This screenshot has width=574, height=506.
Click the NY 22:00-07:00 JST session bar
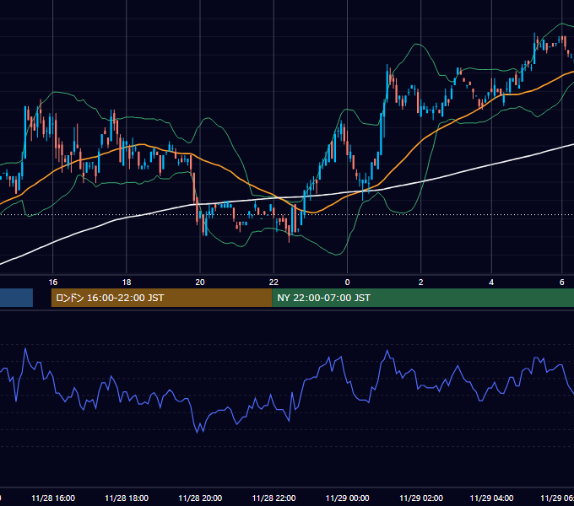click(x=423, y=298)
